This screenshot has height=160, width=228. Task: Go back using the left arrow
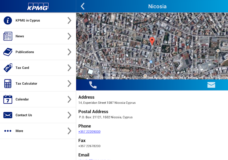[x=83, y=6]
